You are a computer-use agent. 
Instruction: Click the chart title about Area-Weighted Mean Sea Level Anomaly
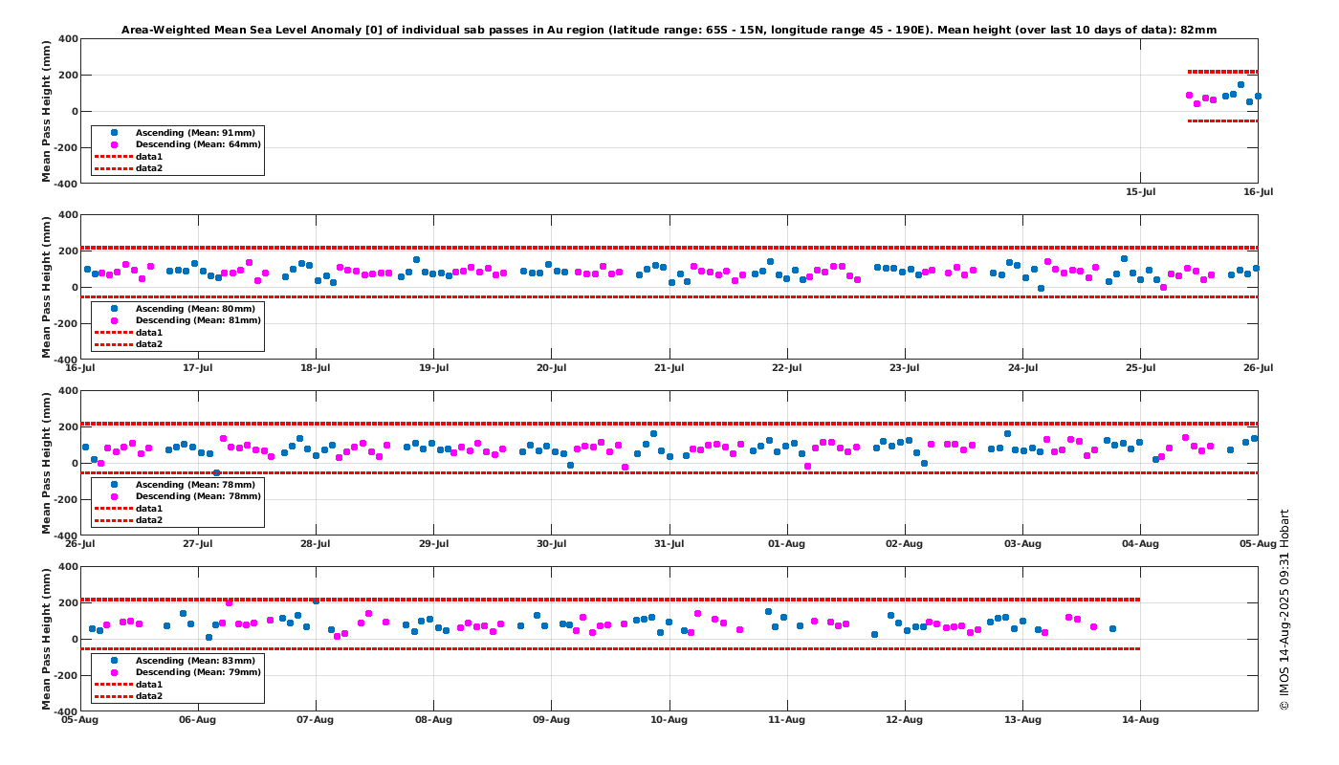tap(669, 30)
